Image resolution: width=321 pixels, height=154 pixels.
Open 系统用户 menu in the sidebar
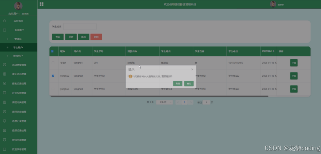click(x=19, y=30)
